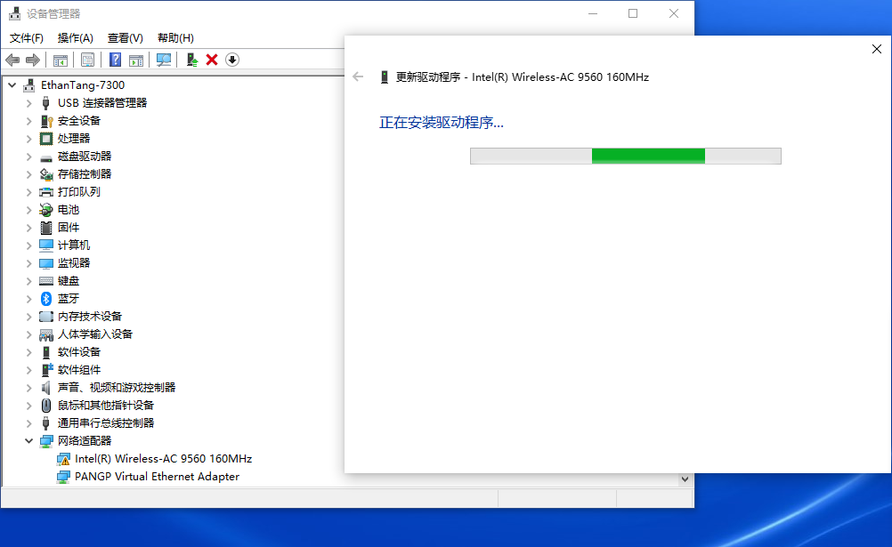Click the back arrow in update driver dialog
Image resolution: width=892 pixels, height=547 pixels.
point(358,76)
